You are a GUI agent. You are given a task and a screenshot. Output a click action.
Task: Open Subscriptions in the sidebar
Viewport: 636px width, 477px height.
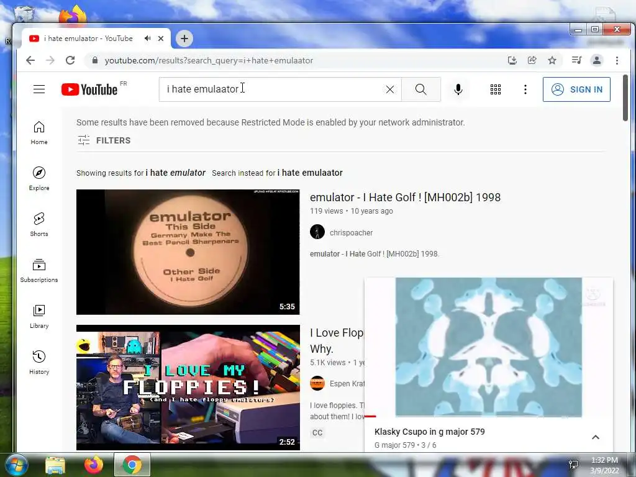[39, 271]
